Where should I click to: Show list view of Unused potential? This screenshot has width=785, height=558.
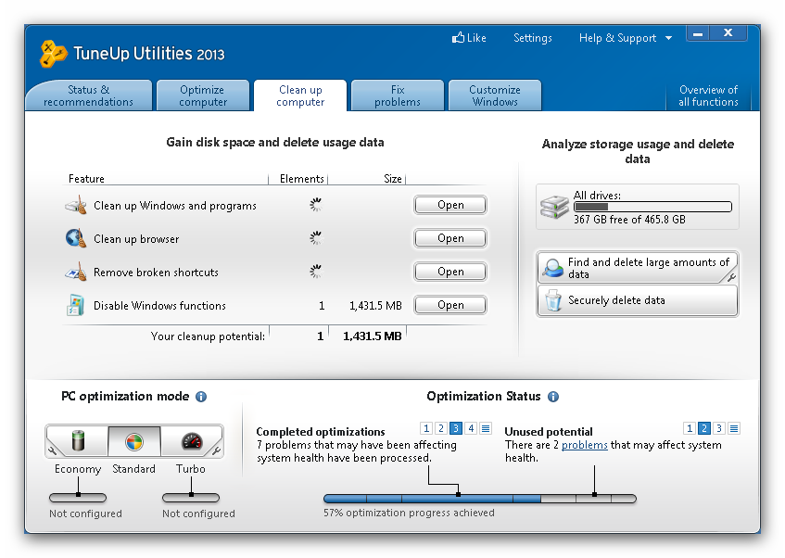pos(733,428)
